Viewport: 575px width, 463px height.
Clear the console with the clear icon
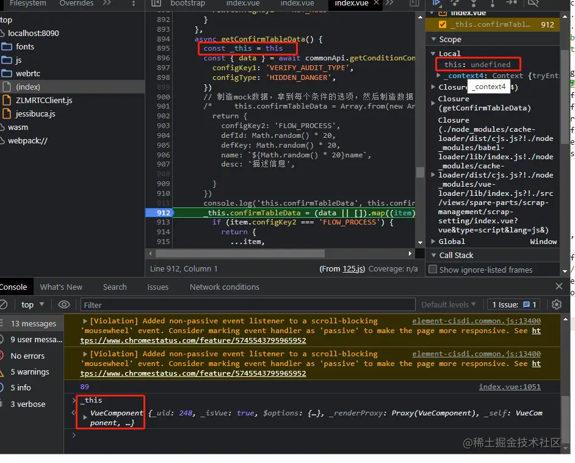tap(3, 304)
